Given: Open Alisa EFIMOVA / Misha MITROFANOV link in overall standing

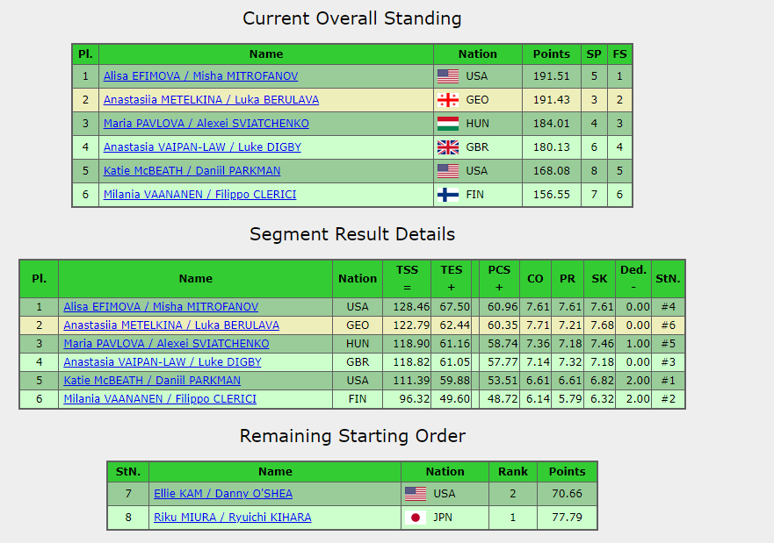Looking at the screenshot, I should pyautogui.click(x=200, y=76).
